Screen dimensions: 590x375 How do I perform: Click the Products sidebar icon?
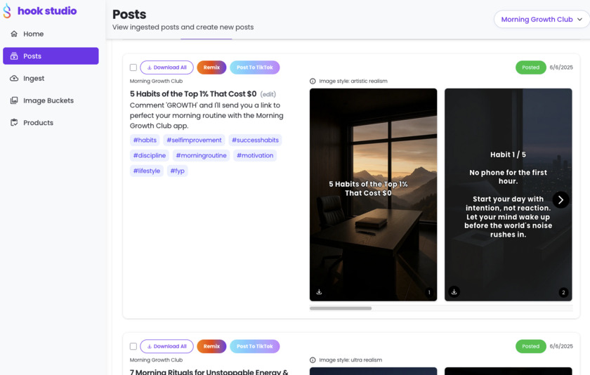(x=14, y=123)
